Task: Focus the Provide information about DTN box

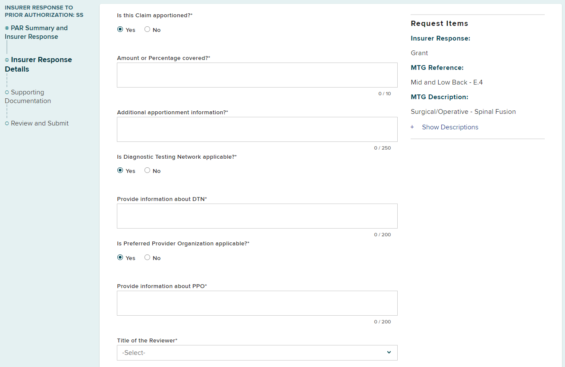Action: click(257, 216)
